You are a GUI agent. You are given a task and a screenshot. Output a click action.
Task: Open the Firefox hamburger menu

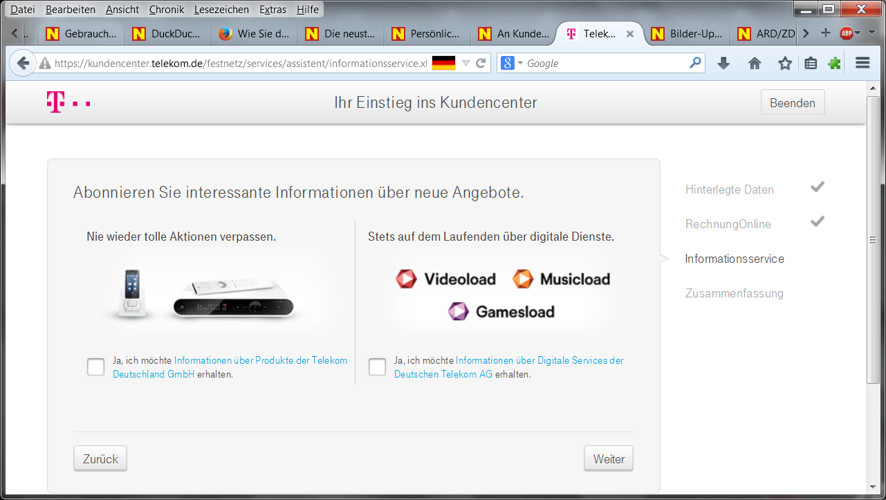coord(862,64)
